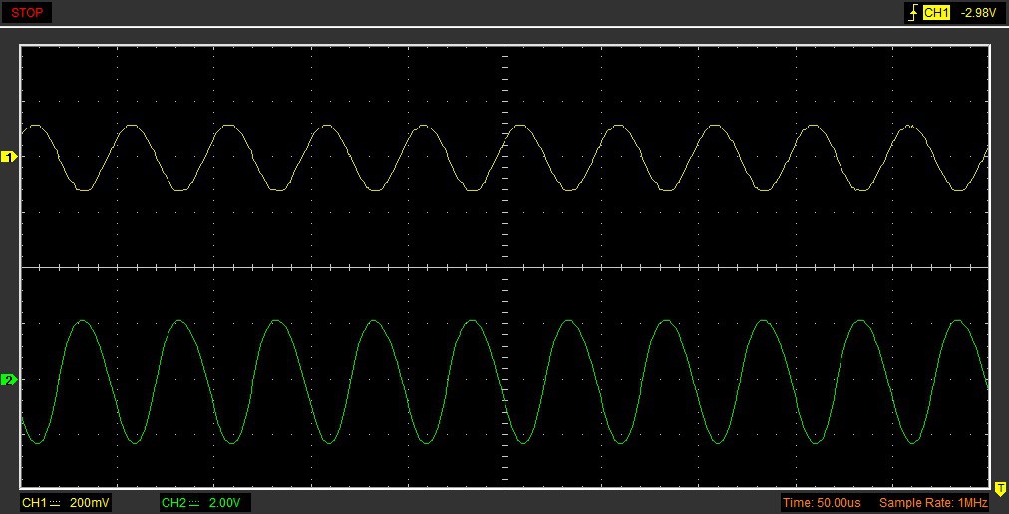Select the CH2 label in the bottom bar
The image size is (1009, 514).
coord(173,503)
